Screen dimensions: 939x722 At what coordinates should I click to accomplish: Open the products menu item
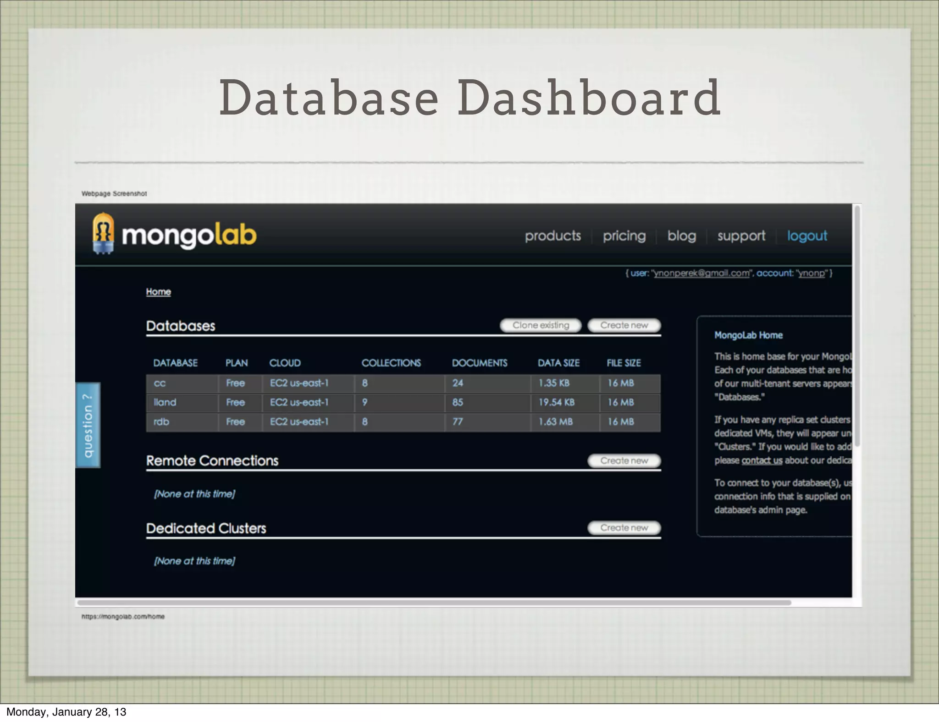pyautogui.click(x=552, y=236)
